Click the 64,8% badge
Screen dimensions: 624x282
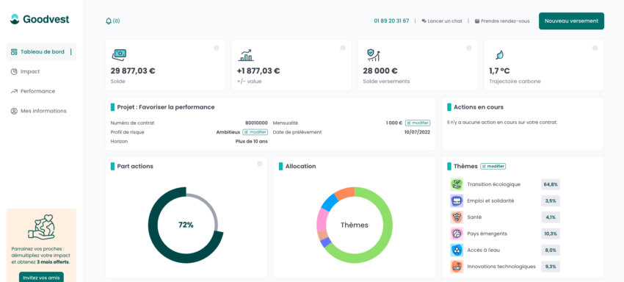(551, 184)
